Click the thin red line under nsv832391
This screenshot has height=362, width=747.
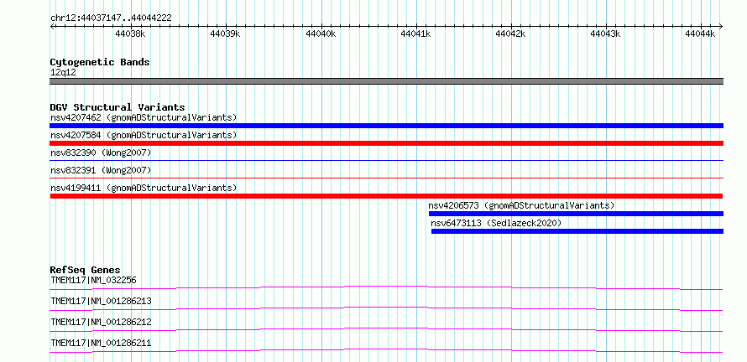click(x=386, y=178)
